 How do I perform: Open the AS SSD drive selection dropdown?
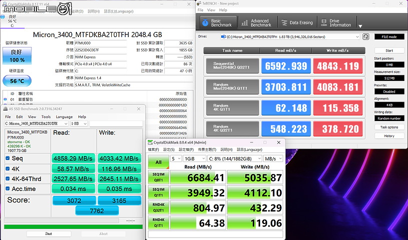(x=36, y=123)
